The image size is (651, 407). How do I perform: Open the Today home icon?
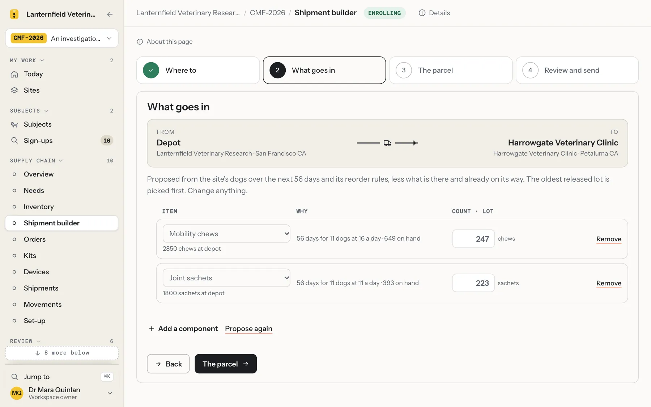[x=14, y=74]
